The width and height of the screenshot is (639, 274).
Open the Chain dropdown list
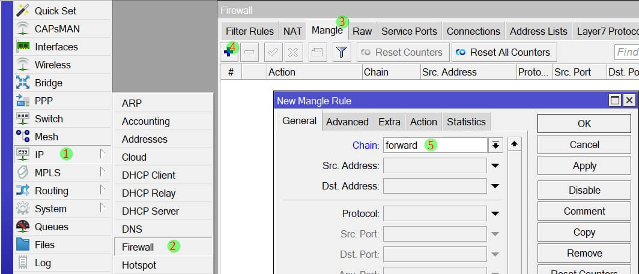pyautogui.click(x=495, y=145)
